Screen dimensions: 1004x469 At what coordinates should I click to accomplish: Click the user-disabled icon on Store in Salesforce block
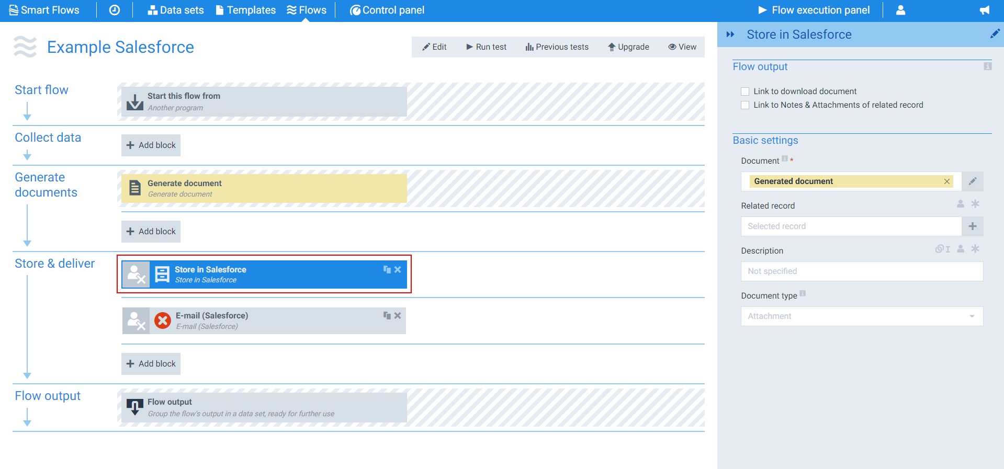136,274
